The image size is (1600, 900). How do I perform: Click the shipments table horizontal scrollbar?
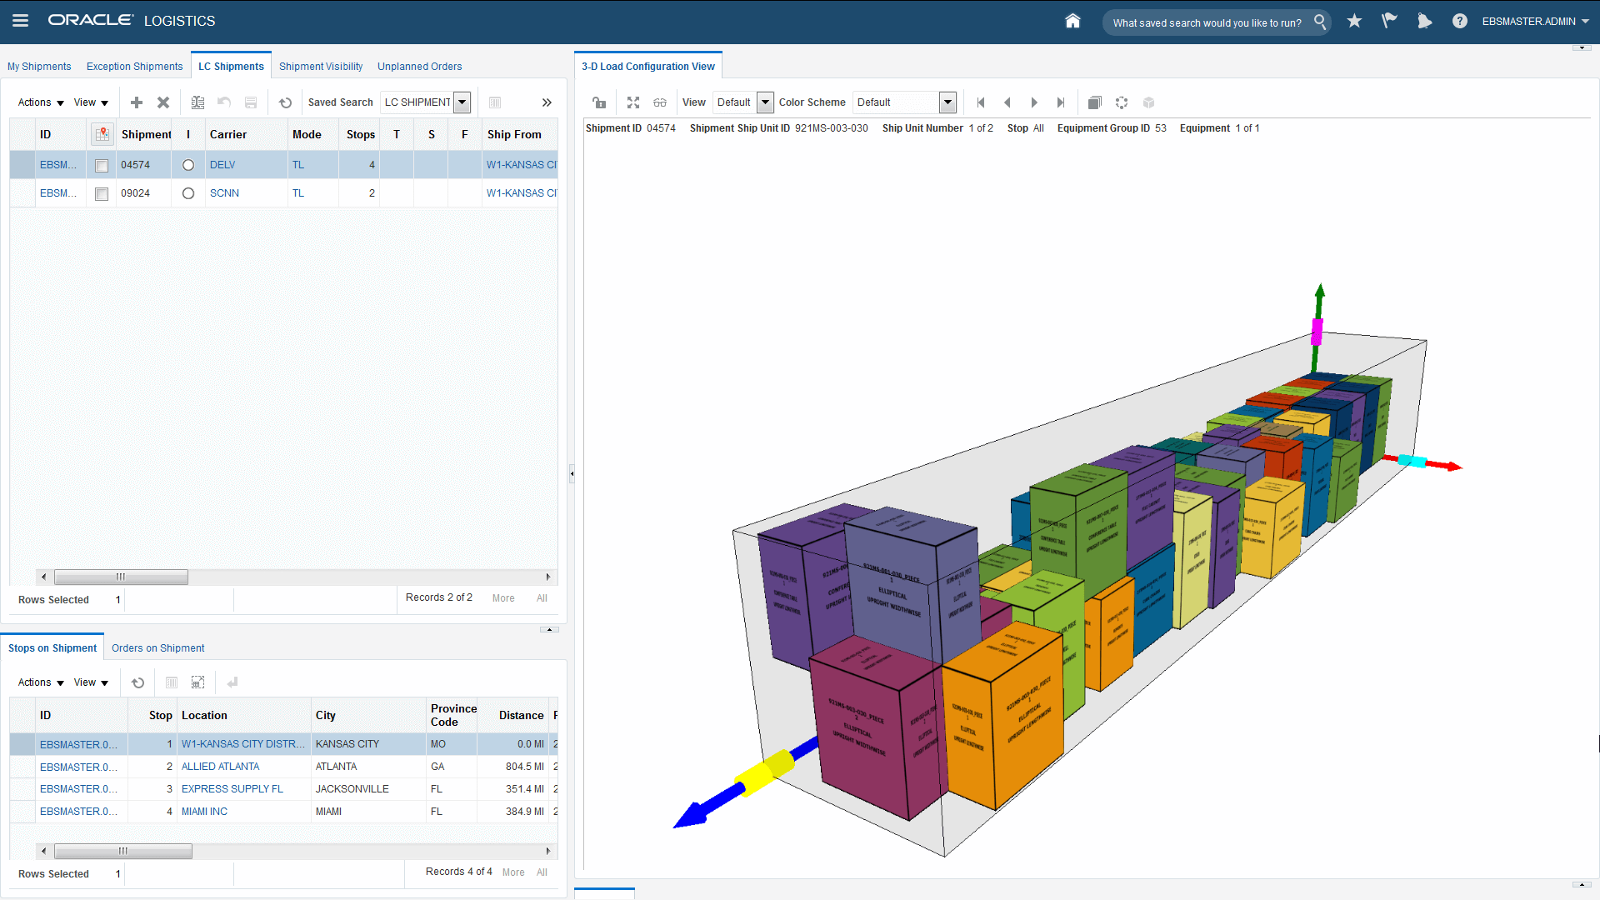[x=121, y=577]
